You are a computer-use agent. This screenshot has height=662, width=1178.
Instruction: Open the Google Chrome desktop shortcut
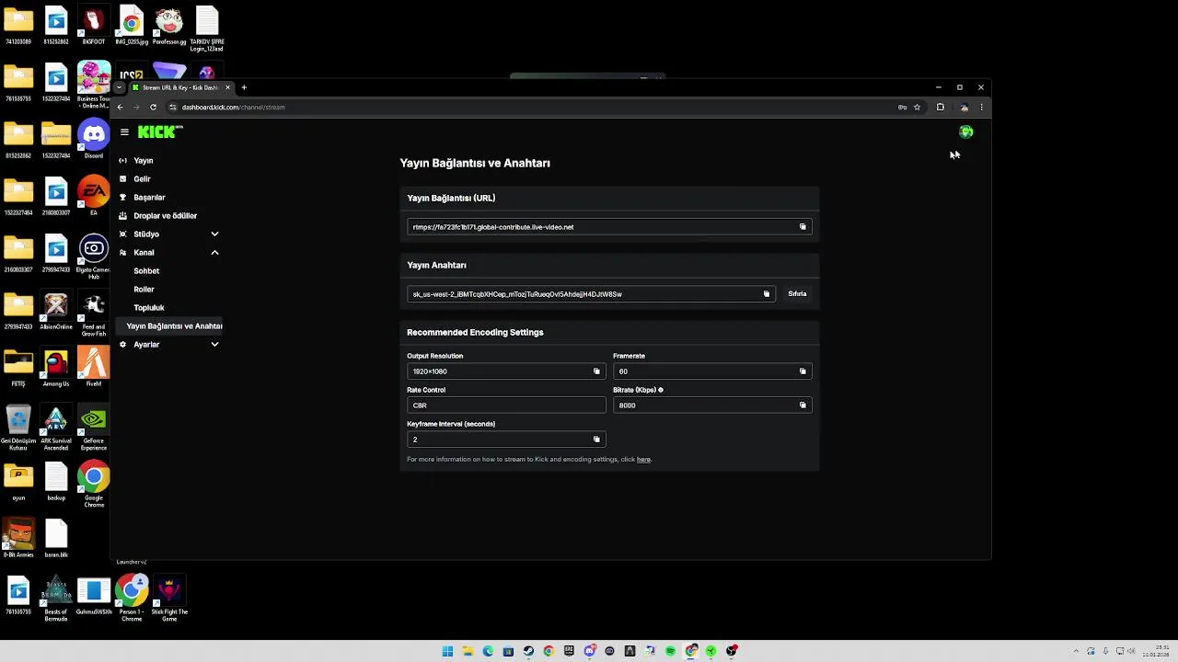tap(94, 484)
